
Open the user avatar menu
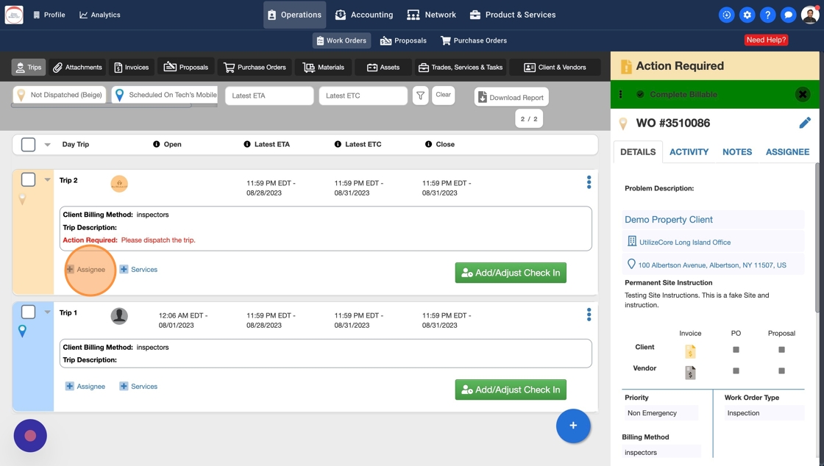(x=810, y=15)
